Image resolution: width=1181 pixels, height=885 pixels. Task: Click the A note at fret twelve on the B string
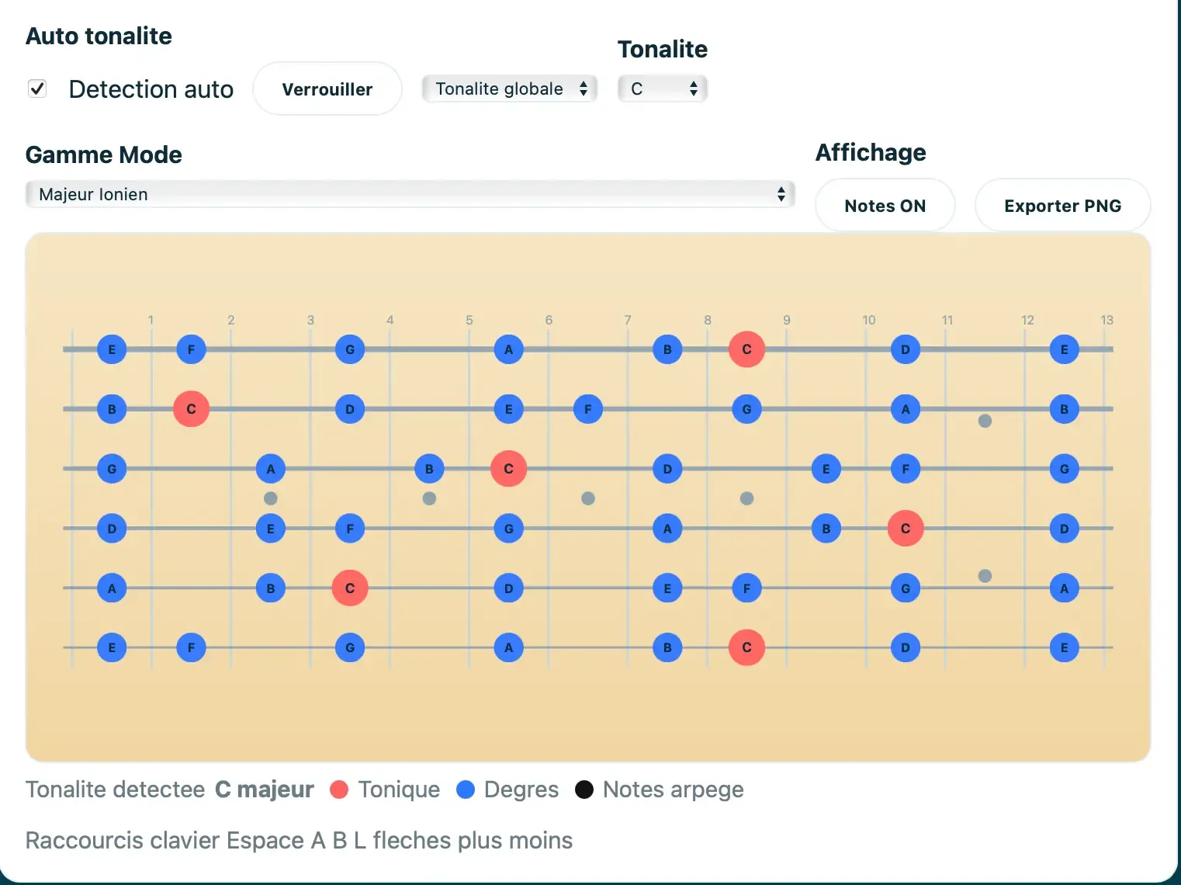(906, 409)
